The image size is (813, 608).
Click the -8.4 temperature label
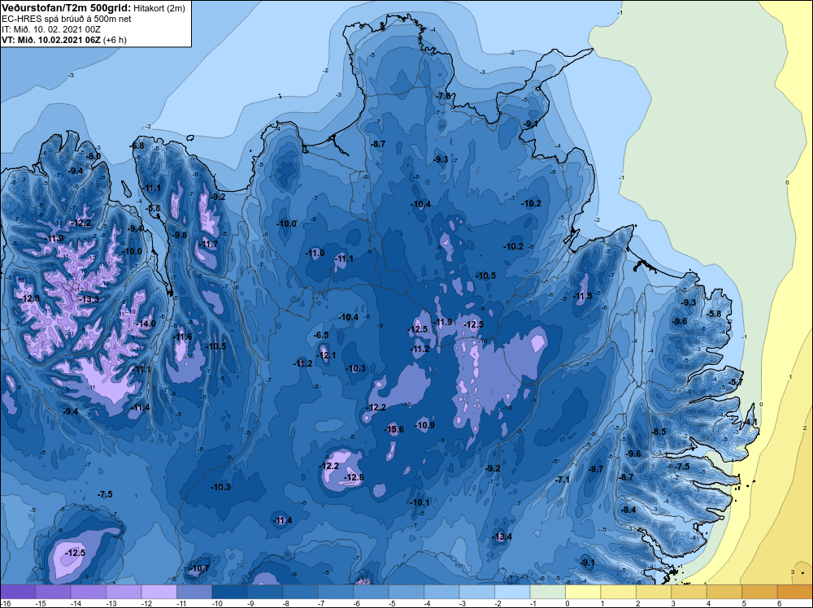click(x=628, y=510)
